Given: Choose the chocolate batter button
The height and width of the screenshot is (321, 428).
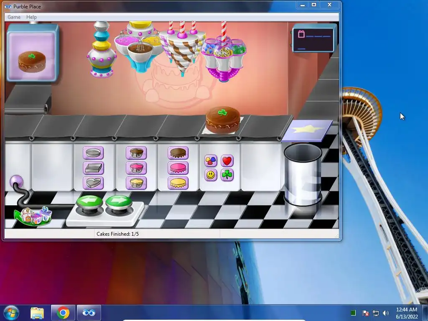Looking at the screenshot, I should [x=136, y=153].
